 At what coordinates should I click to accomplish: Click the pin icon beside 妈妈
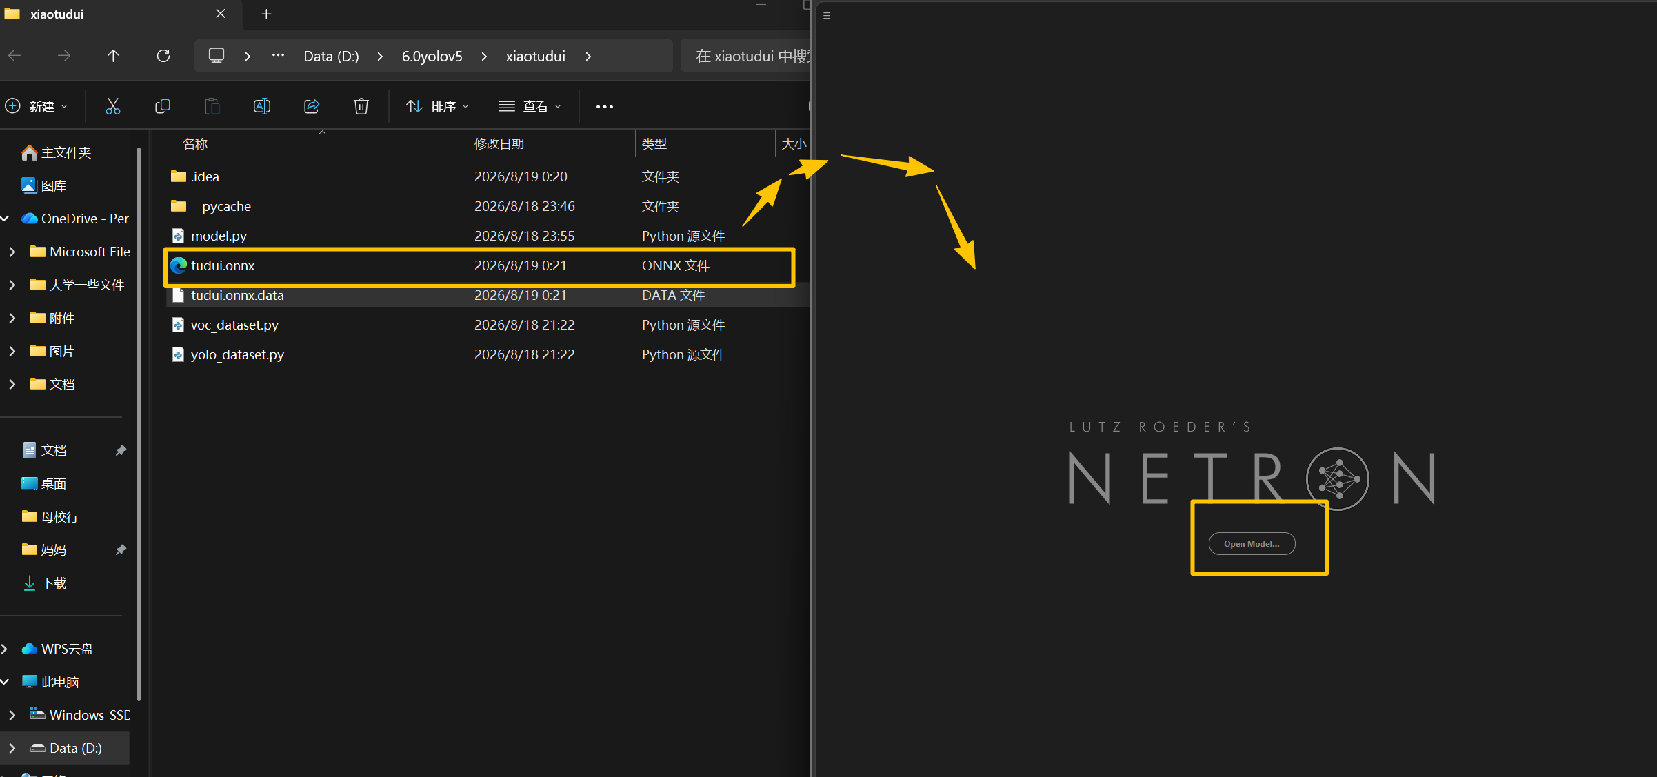point(121,549)
